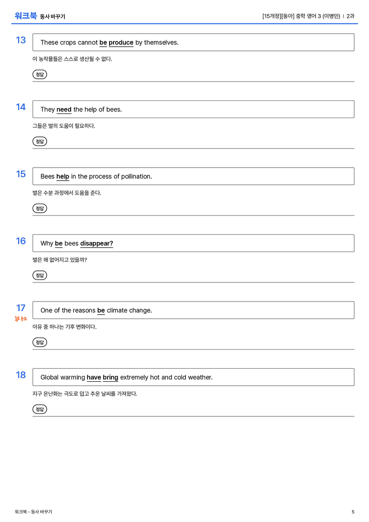
Task: Click the blue 워크북 logo in header
Action: [25, 15]
